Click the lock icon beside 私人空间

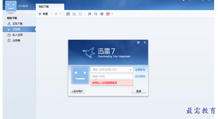(9, 35)
